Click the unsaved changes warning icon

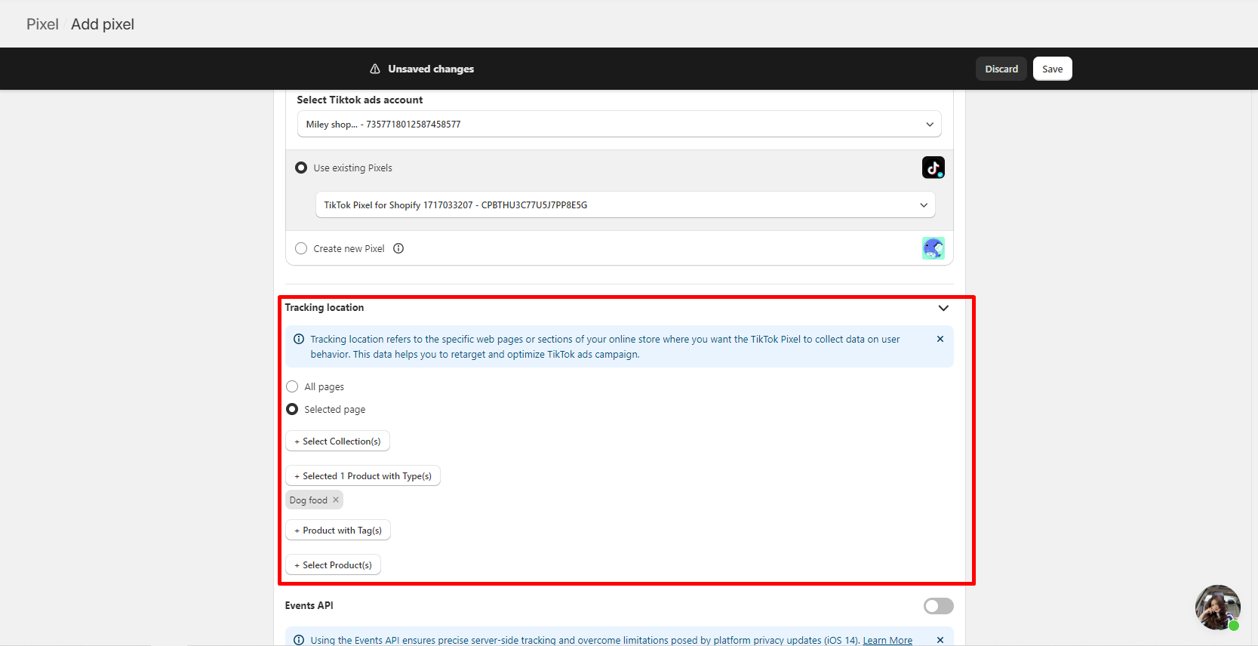tap(375, 69)
